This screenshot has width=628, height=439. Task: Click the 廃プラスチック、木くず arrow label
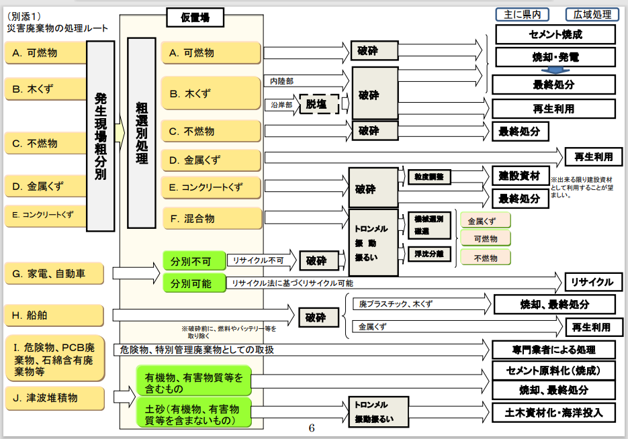[396, 304]
